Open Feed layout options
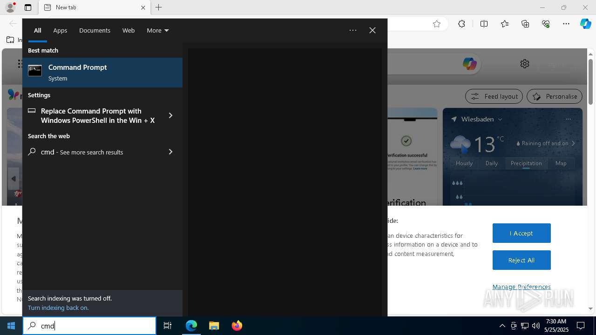The height and width of the screenshot is (335, 596). [x=494, y=96]
